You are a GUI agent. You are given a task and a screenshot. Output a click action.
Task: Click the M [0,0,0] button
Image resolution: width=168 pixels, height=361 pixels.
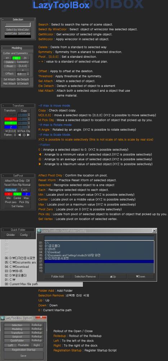point(11,131)
